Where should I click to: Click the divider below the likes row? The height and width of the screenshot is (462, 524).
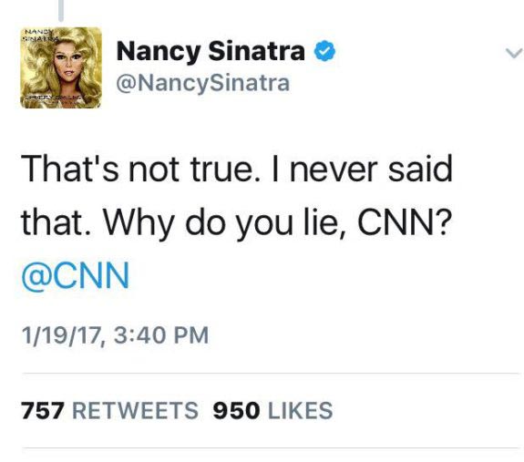click(x=270, y=448)
